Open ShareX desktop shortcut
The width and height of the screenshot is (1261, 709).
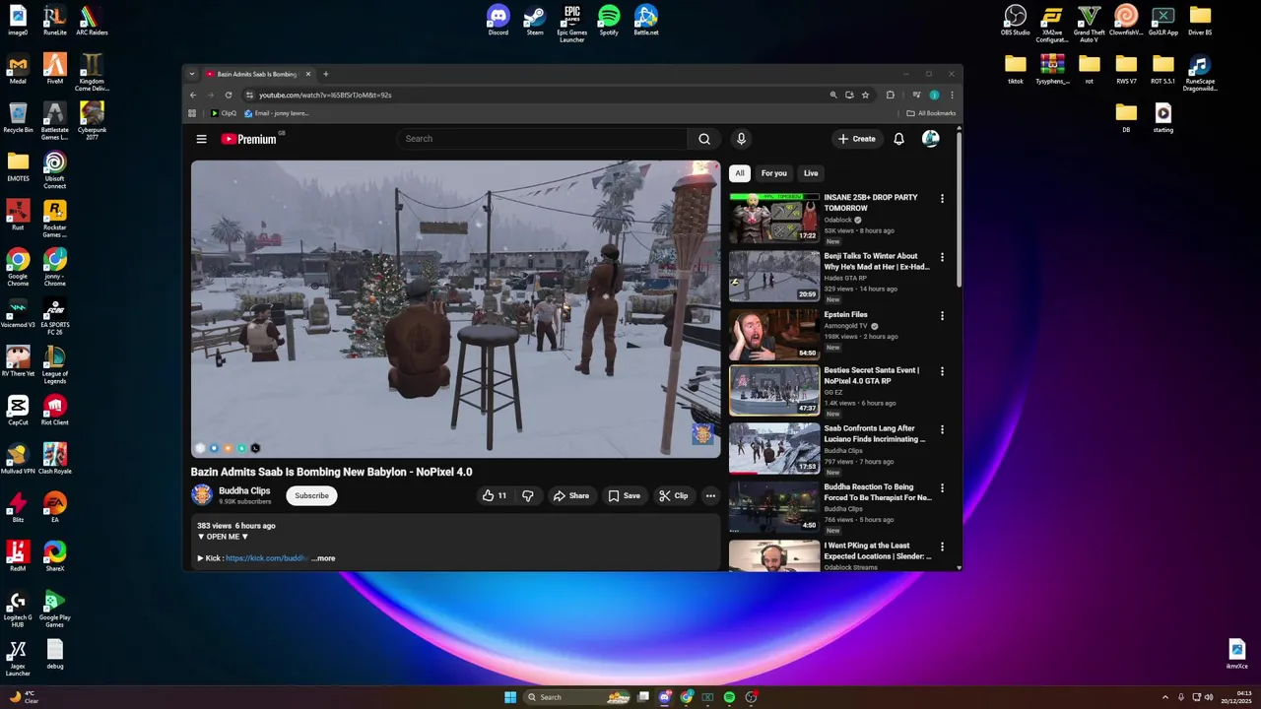tap(55, 556)
